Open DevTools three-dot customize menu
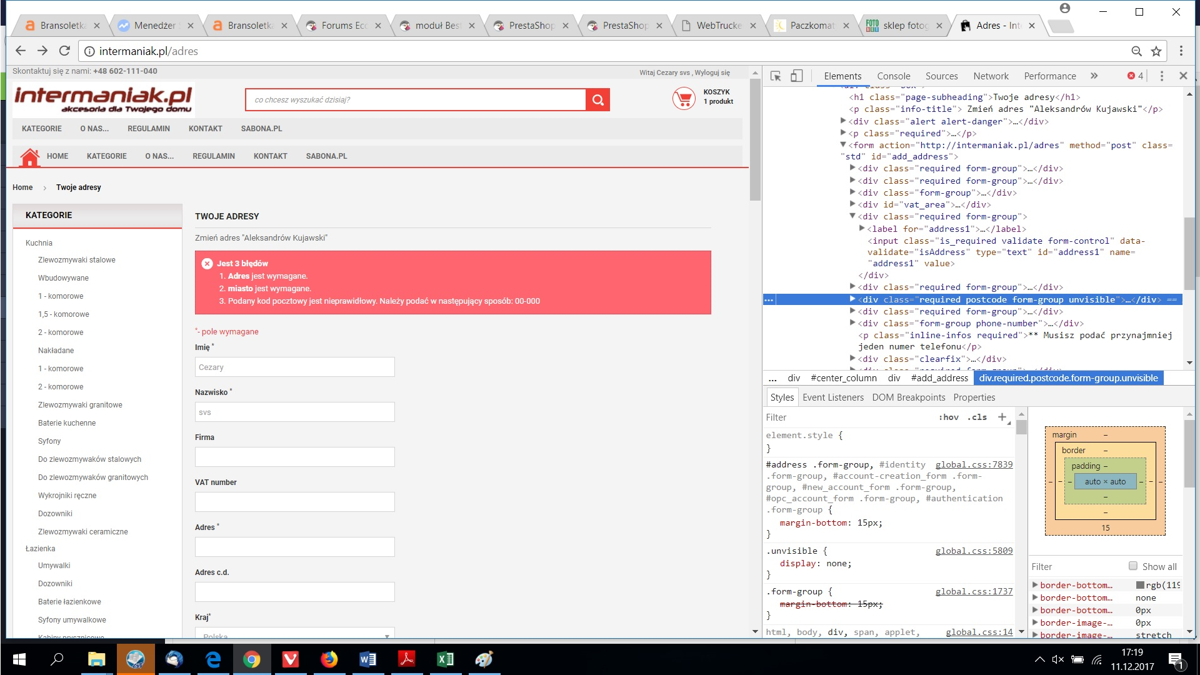This screenshot has width=1200, height=675. pos(1162,76)
